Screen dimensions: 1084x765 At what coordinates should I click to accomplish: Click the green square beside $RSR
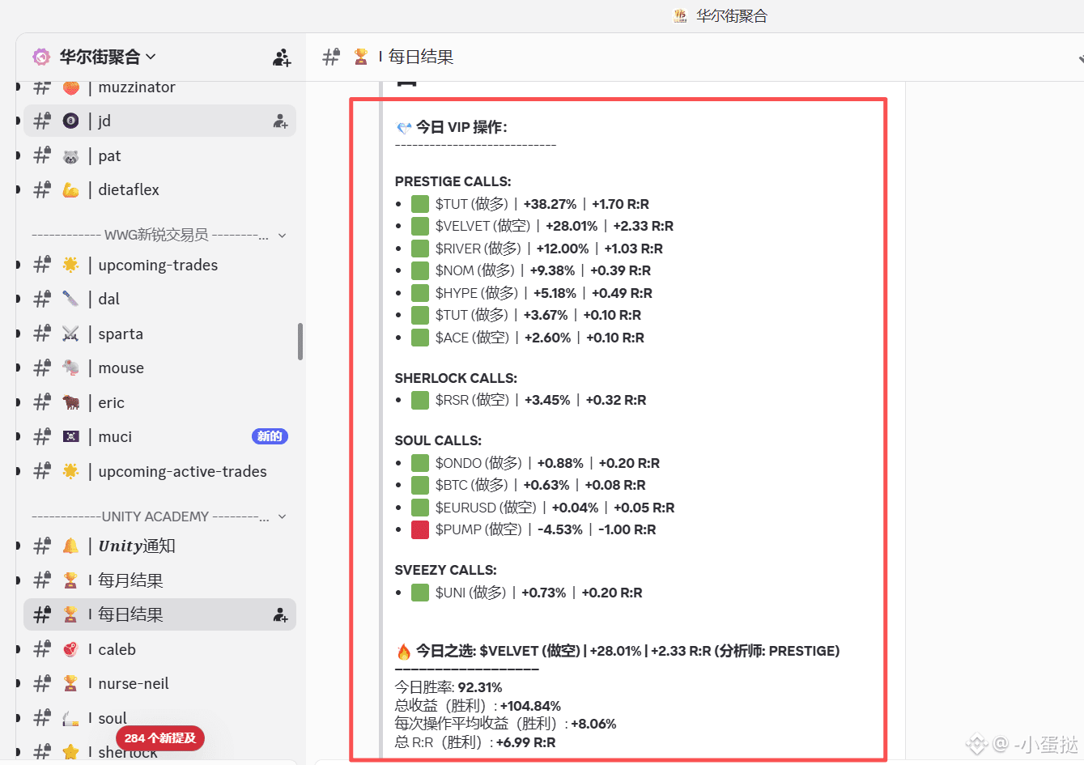[420, 400]
